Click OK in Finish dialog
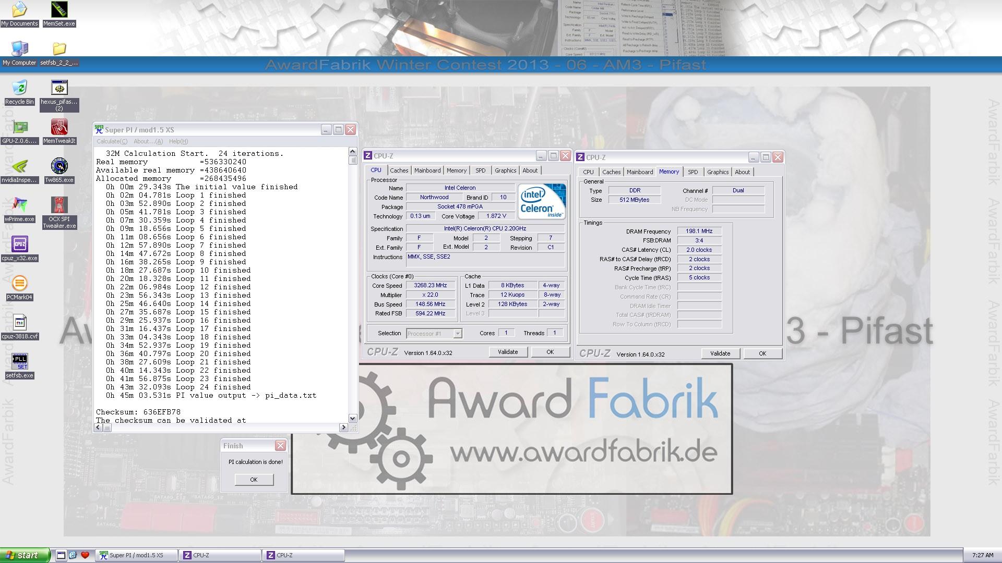The width and height of the screenshot is (1002, 563). point(254,480)
